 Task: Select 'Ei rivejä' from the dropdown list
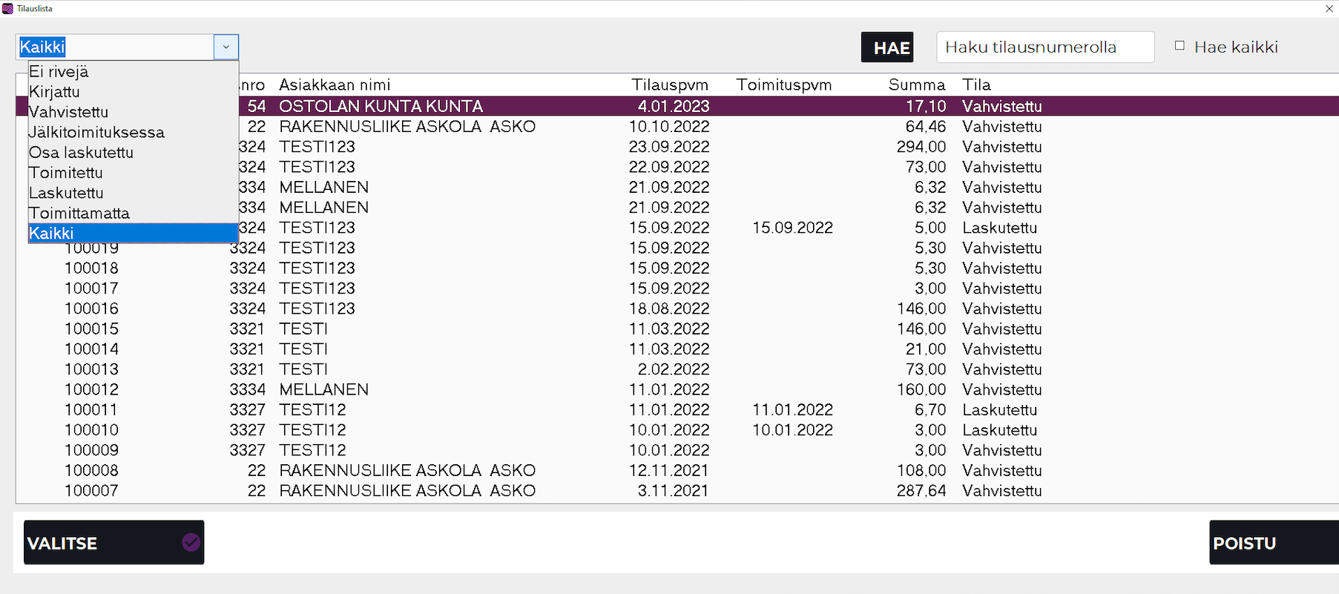[59, 72]
